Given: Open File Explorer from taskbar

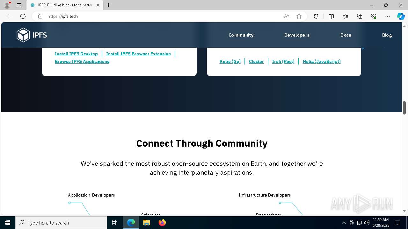Looking at the screenshot, I should (146, 223).
